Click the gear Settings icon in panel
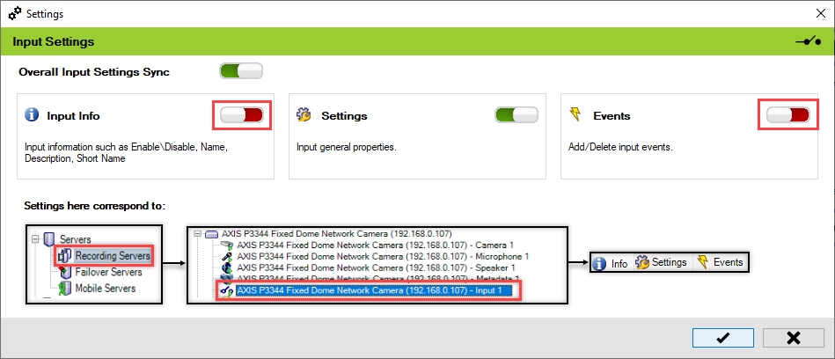835x359 pixels. 304,115
